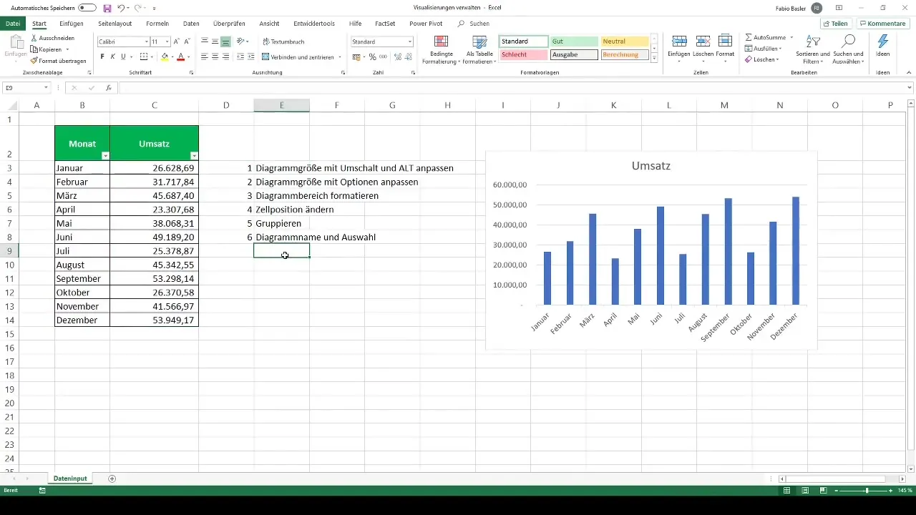Apply the Schlecht cell style
Viewport: 916px width, 515px height.
[x=524, y=54]
